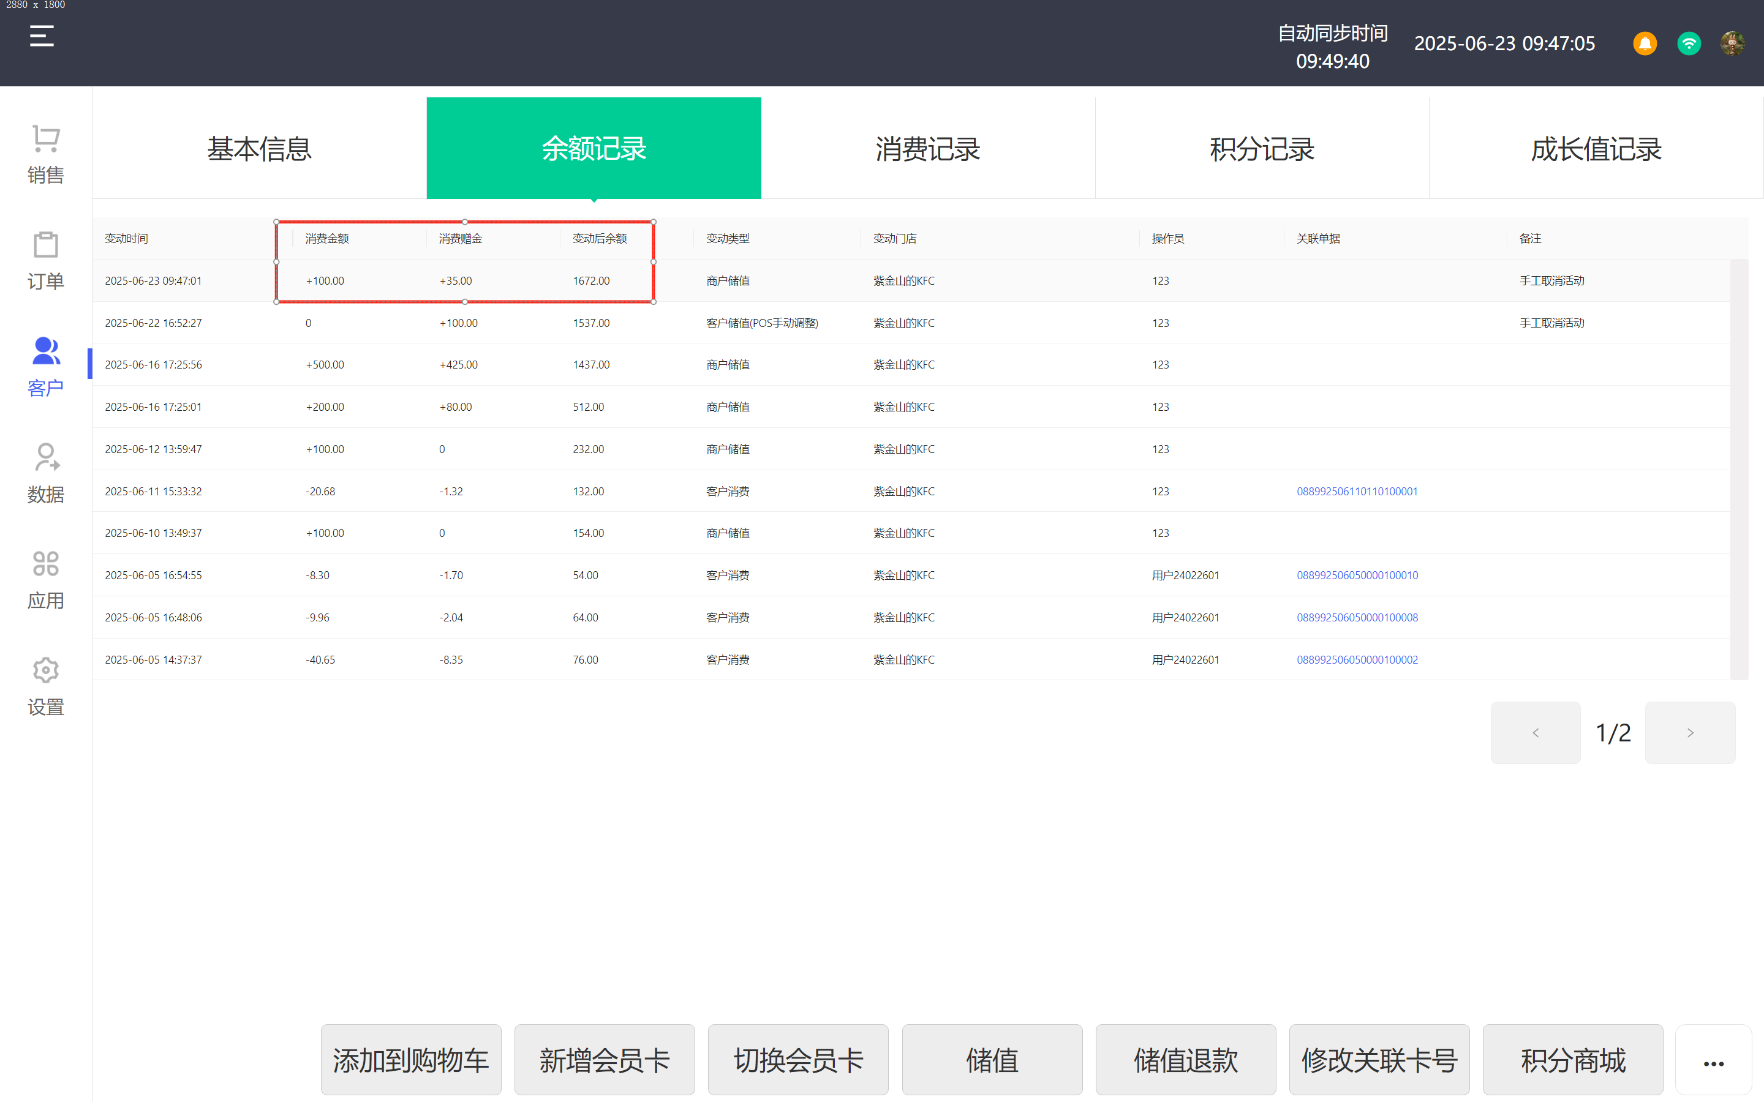The width and height of the screenshot is (1764, 1102).
Task: Click 客户储值(POS手动调整) type cell
Action: [x=762, y=323]
